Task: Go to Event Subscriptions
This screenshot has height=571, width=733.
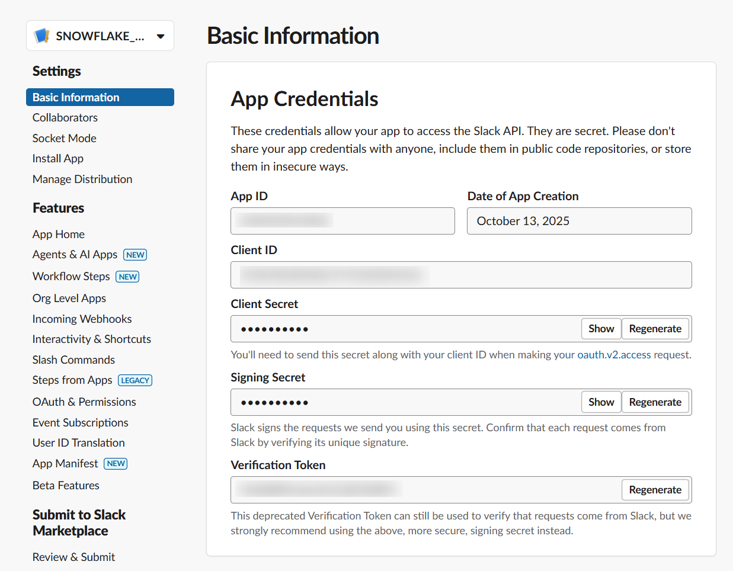Action: point(81,423)
